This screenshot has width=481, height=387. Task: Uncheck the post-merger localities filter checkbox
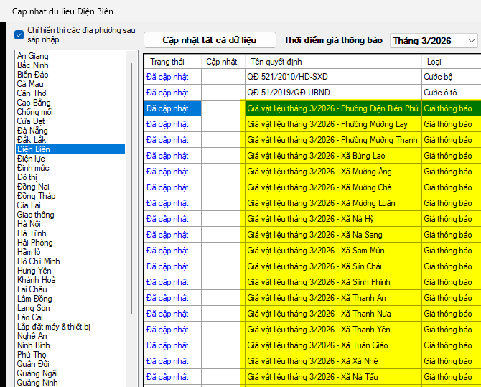[19, 34]
